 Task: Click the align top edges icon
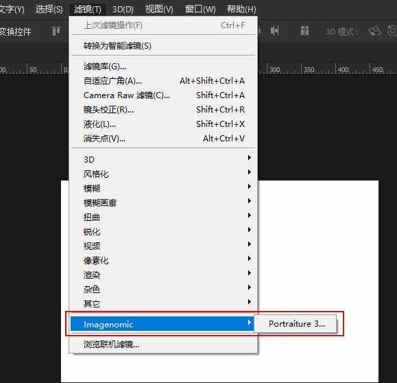[x=56, y=32]
